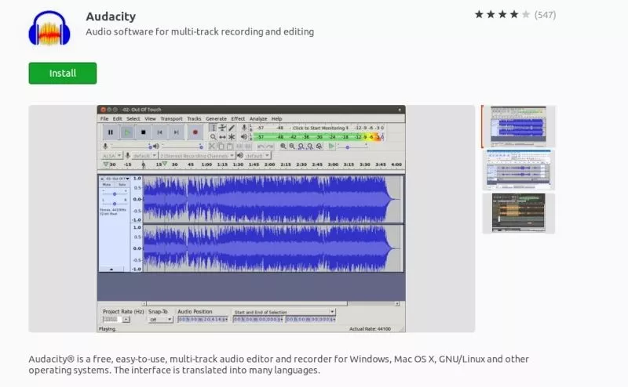Click the Copy icon in edit toolbar

[x=221, y=146]
